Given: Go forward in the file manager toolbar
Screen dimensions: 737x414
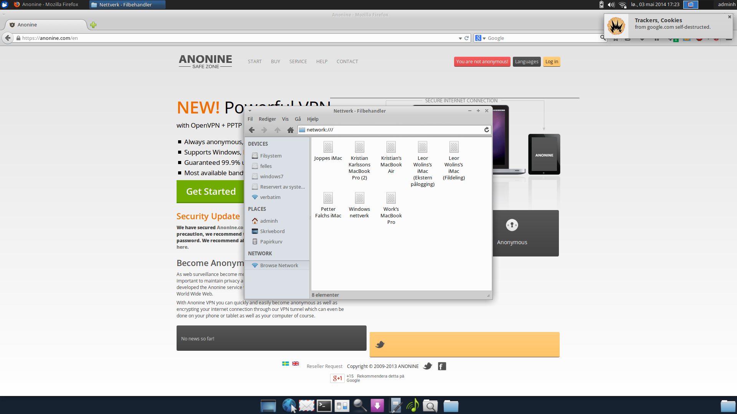Looking at the screenshot, I should (x=264, y=130).
